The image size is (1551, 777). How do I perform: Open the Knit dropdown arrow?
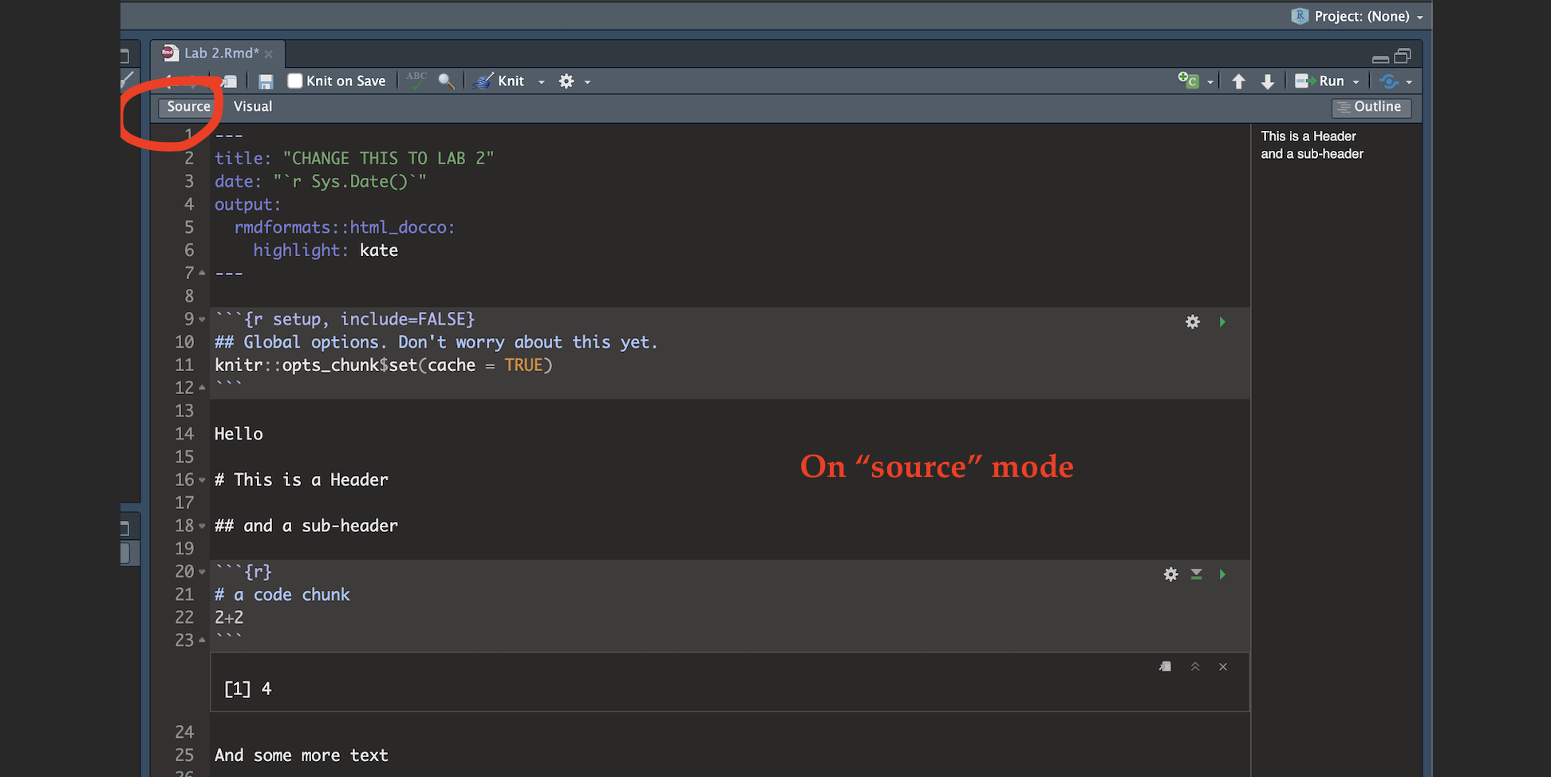click(x=542, y=82)
